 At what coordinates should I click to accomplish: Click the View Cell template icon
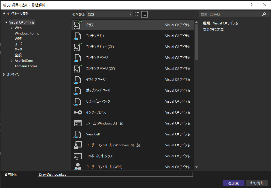tap(77, 135)
